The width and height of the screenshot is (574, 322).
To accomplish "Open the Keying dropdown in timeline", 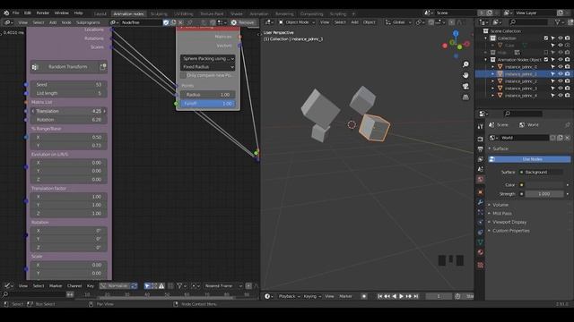I will (312, 296).
